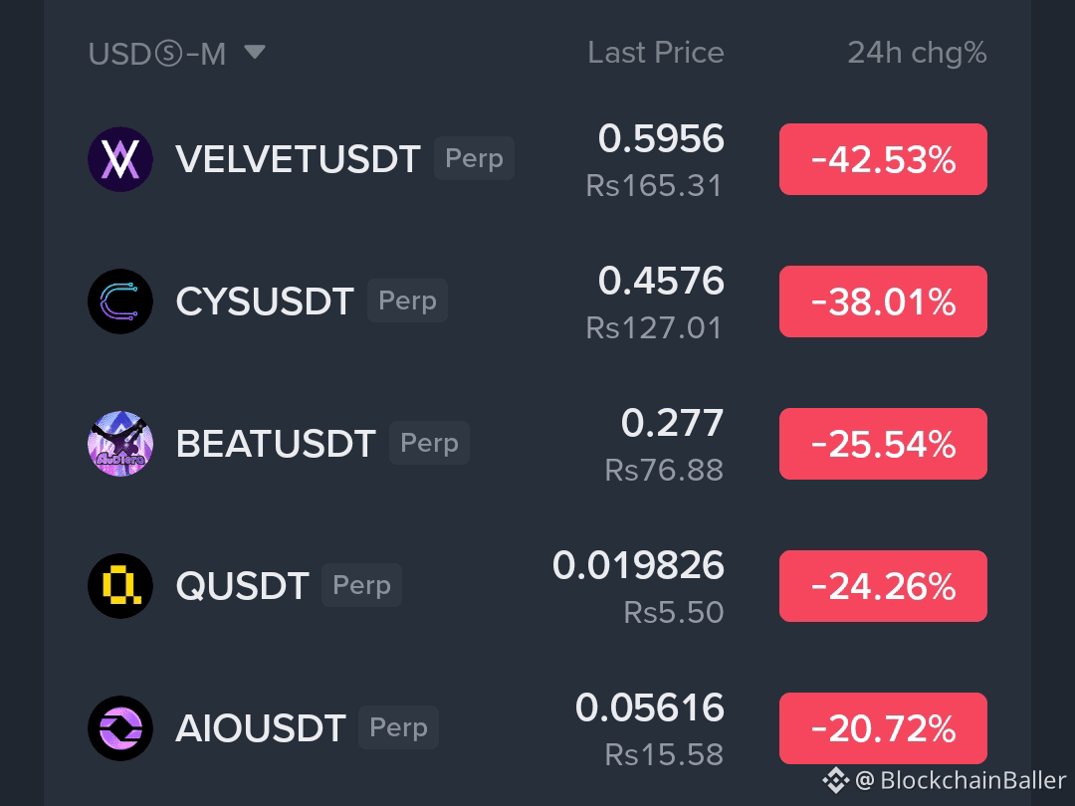
Task: Select the -24.26% change badge
Action: coord(883,586)
